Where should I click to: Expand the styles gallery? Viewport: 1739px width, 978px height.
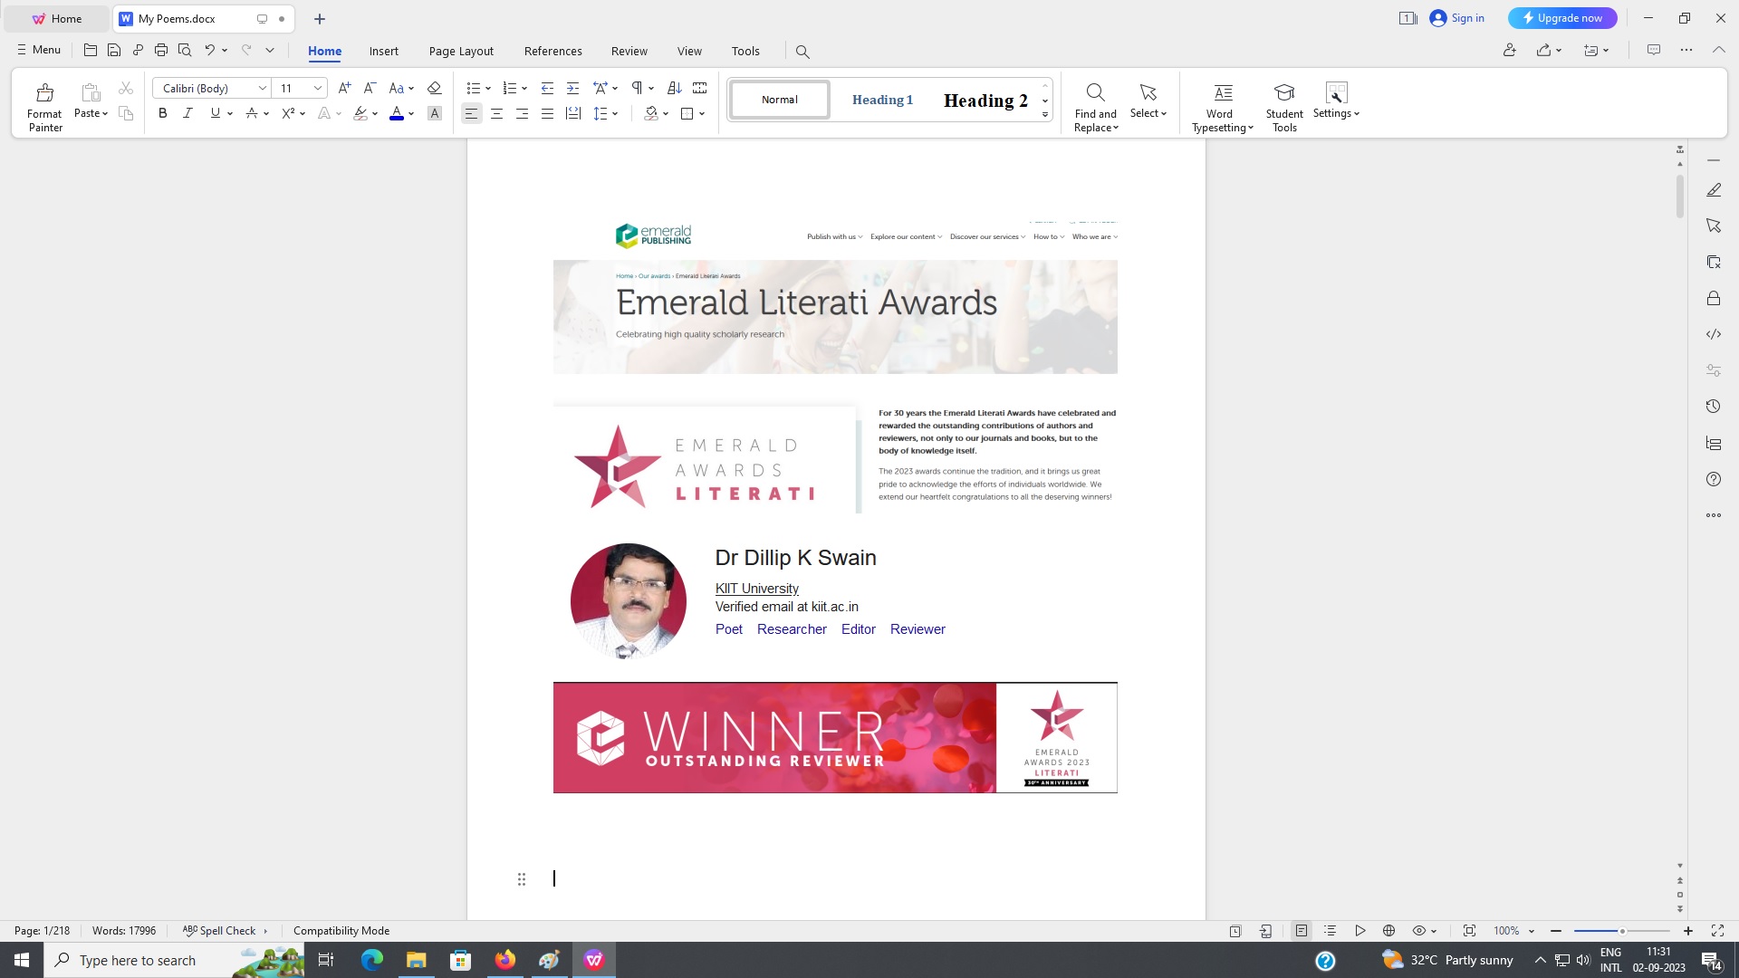pyautogui.click(x=1045, y=115)
